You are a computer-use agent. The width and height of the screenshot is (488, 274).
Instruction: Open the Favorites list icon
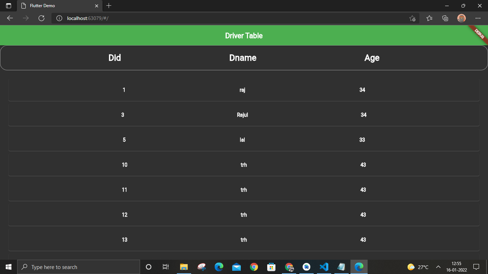click(x=429, y=18)
